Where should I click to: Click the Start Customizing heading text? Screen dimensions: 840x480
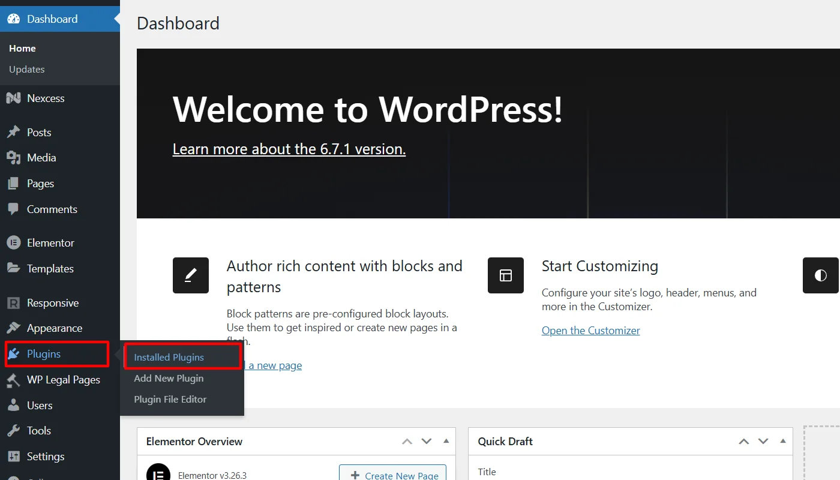coord(600,266)
